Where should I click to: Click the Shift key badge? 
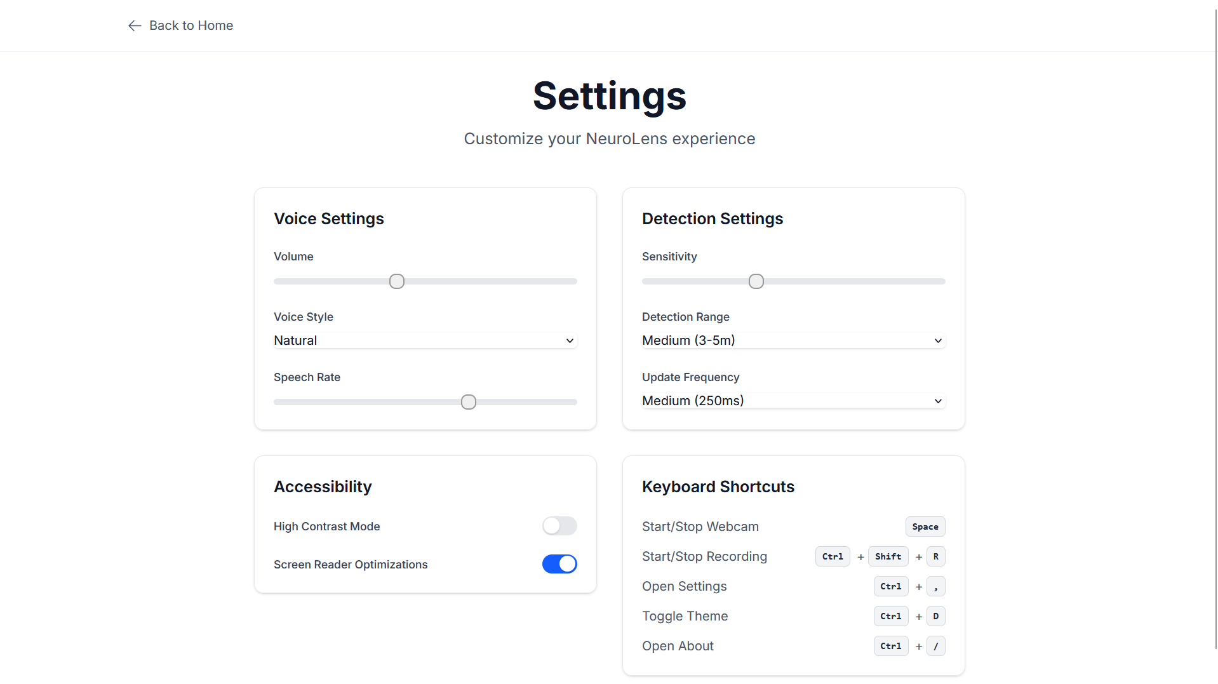point(888,556)
